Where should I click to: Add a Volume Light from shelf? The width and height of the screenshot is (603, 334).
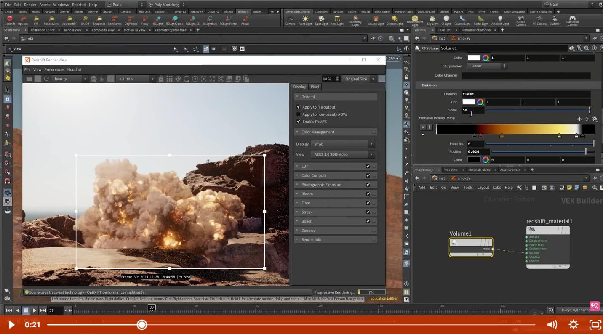click(376, 20)
